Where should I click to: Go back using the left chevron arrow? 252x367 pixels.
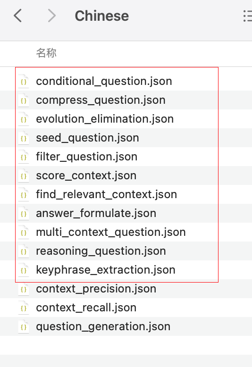coord(18,16)
